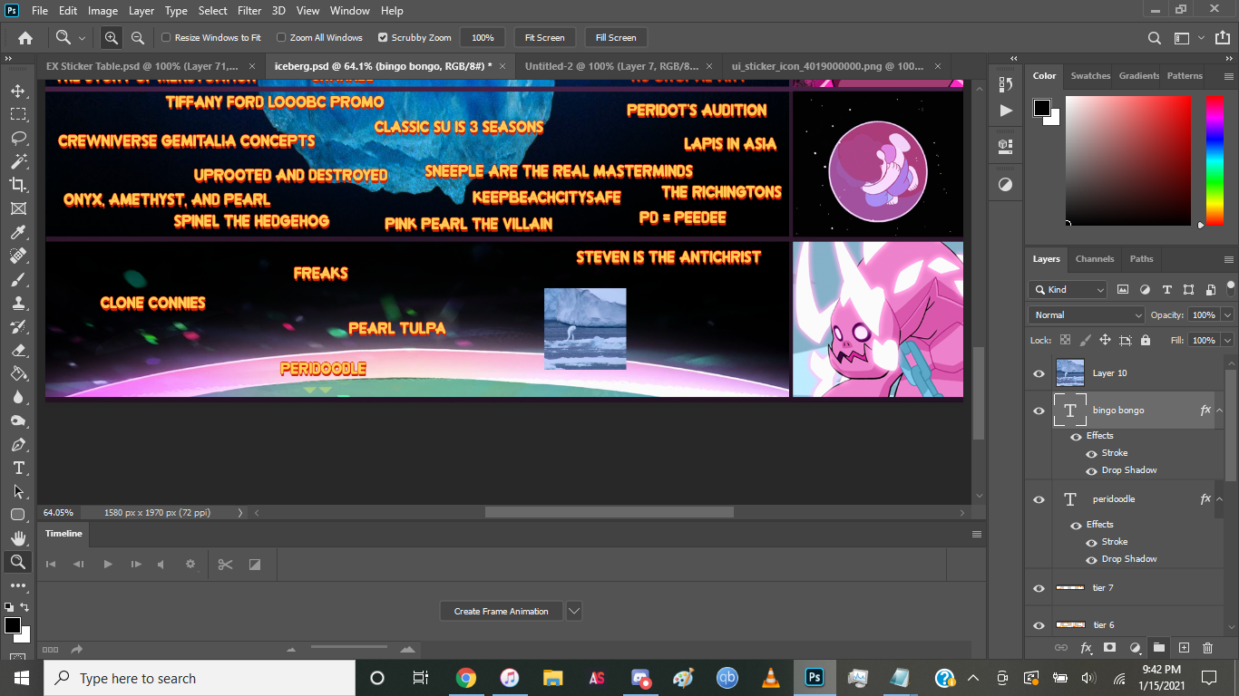Select the Hand tool
This screenshot has height=696, width=1239.
pyautogui.click(x=17, y=538)
